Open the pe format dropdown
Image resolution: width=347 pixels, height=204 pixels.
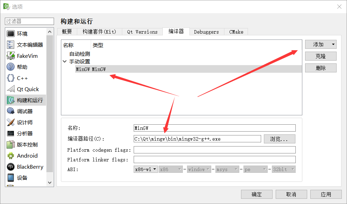click(255, 169)
